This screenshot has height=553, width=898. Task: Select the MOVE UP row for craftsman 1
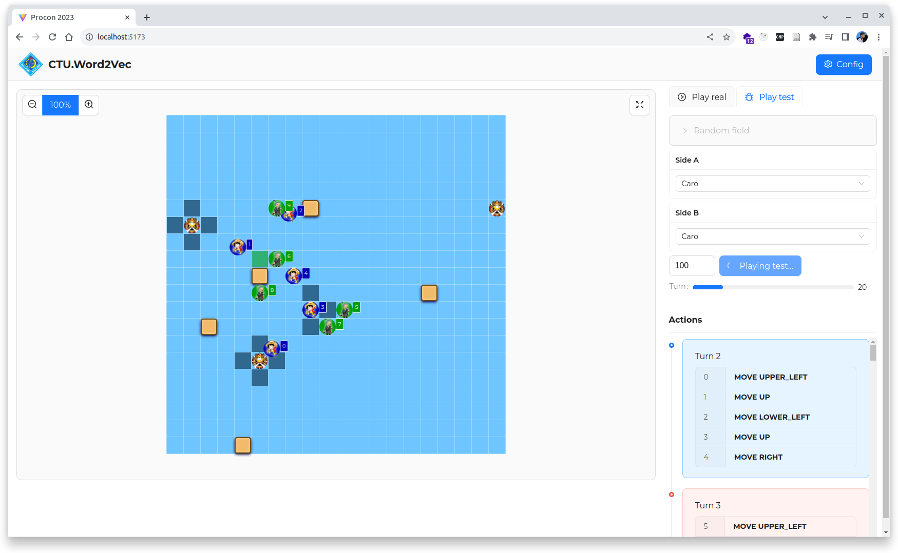(x=775, y=397)
